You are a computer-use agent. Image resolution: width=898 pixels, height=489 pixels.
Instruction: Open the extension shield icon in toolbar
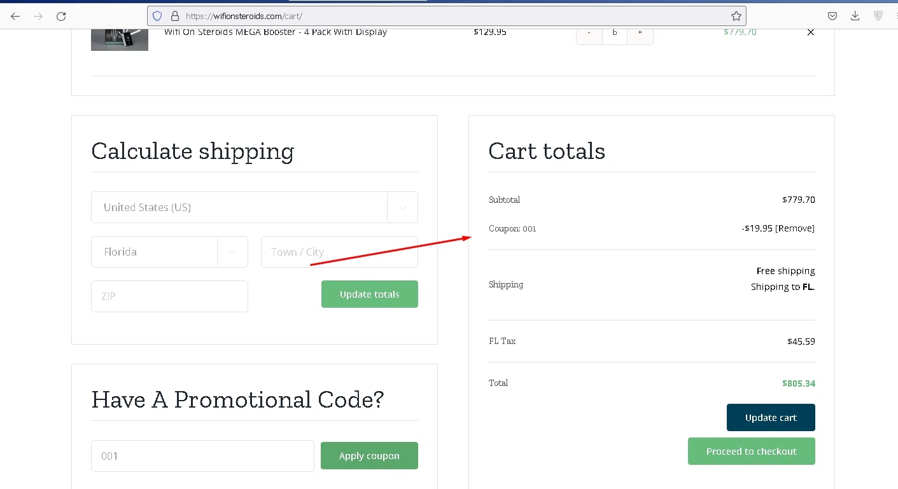point(878,16)
